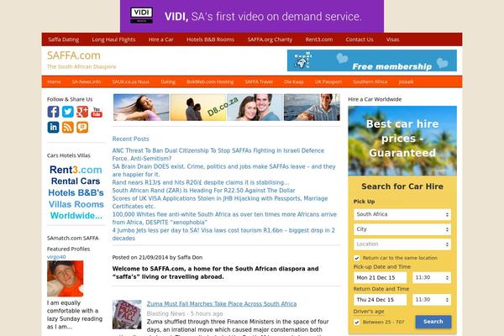Image resolution: width=504 pixels, height=336 pixels.
Task: Click the Rent3.com Rental Cars advert
Action: click(x=76, y=192)
